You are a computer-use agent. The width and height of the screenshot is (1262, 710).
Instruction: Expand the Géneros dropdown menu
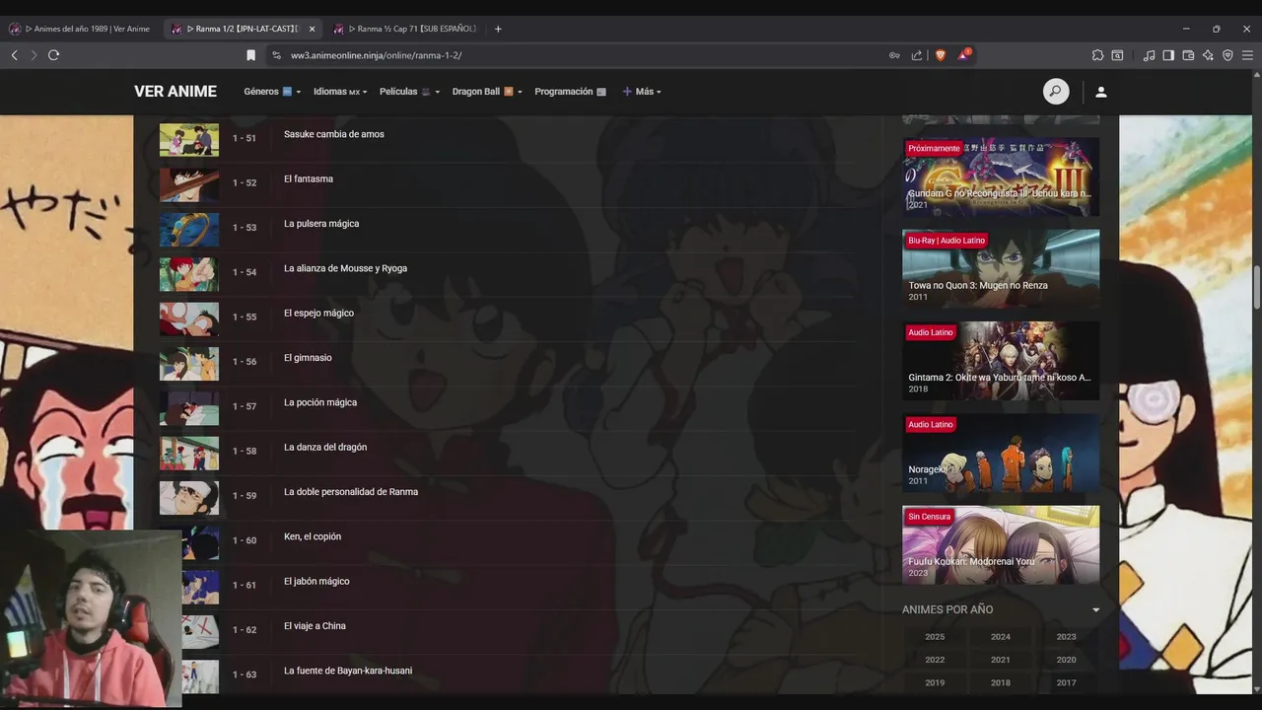pos(272,92)
